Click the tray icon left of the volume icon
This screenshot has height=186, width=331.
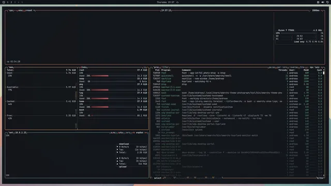[x=318, y=2]
